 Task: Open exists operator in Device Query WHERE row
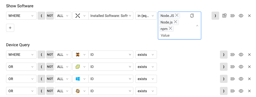(146, 55)
